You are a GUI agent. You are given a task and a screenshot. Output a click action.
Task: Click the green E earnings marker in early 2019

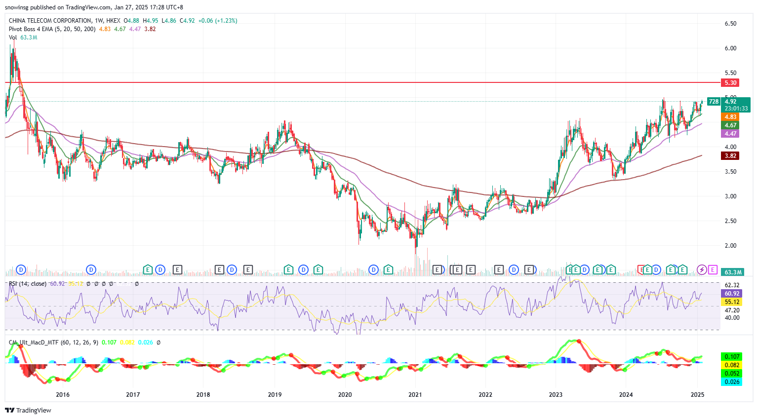point(288,269)
